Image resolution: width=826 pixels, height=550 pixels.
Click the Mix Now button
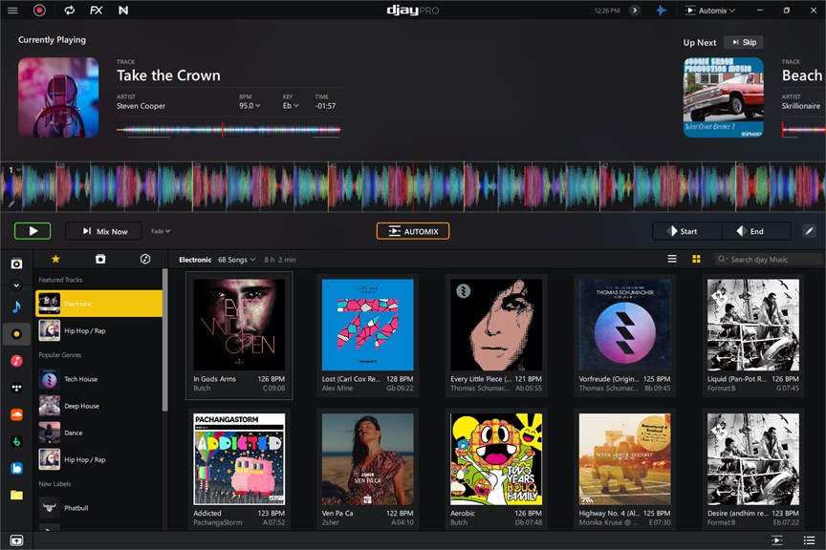pos(104,231)
